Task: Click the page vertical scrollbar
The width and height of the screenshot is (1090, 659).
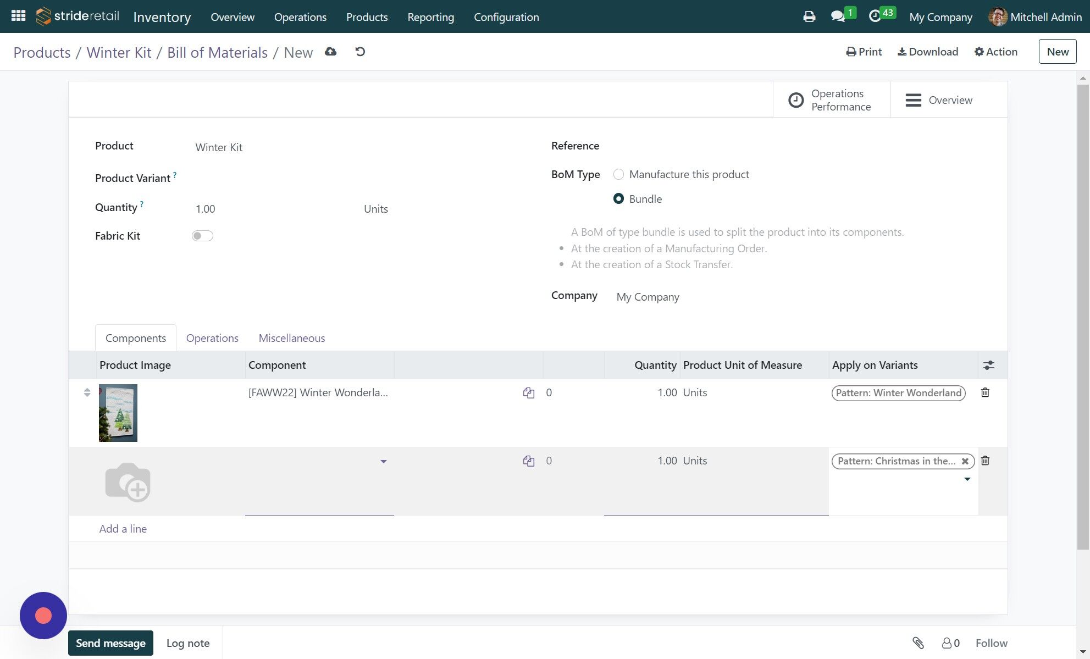Action: pyautogui.click(x=1083, y=316)
